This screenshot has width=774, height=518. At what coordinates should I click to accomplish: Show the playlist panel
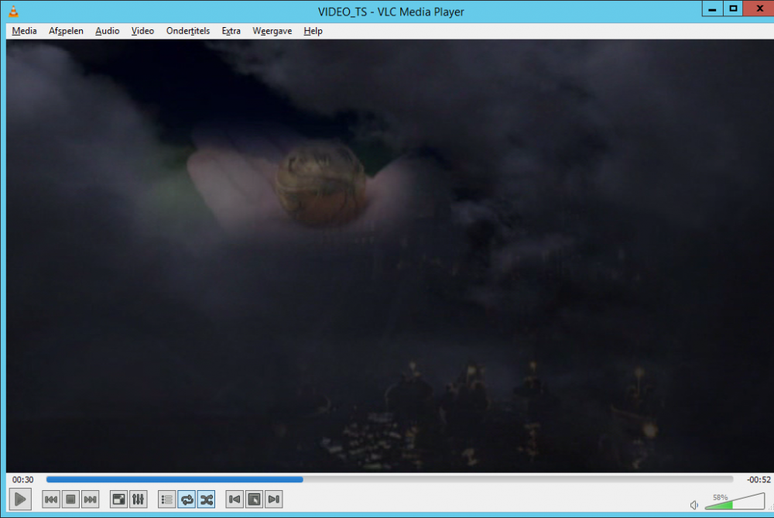tap(166, 499)
